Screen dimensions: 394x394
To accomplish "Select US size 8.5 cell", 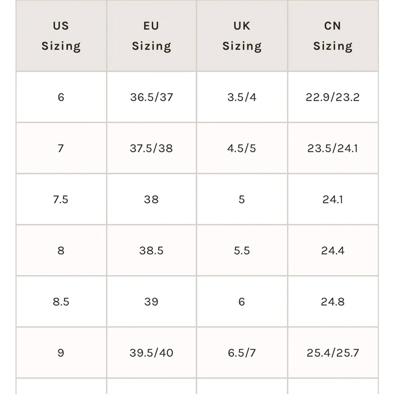I will [x=61, y=301].
